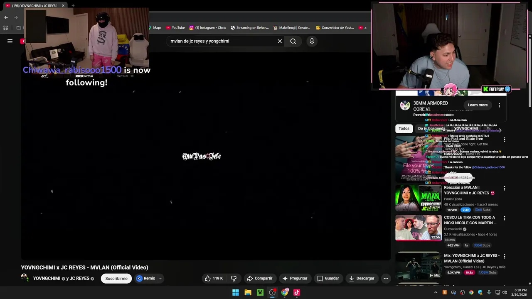Screen dimensions: 532x299
Task: Start voice search with the microphone icon
Action: (x=312, y=41)
